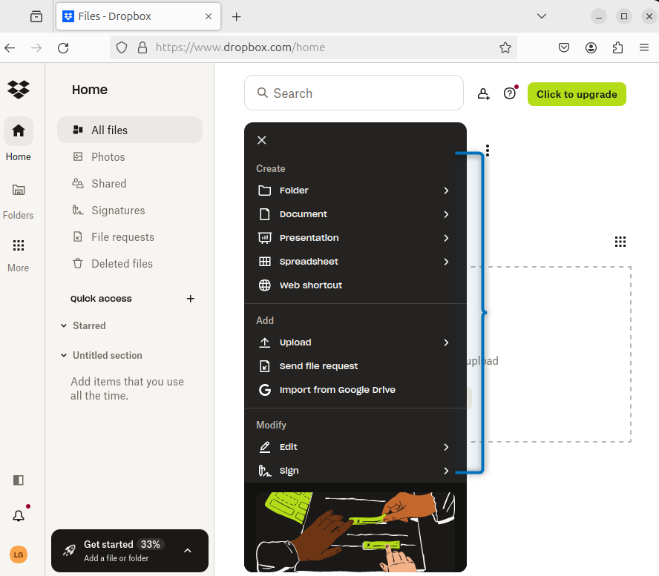Open the help question mark icon
Viewport: 659px width, 576px height.
[509, 93]
